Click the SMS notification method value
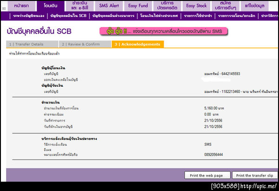Image resolution: width=279 pixels, height=191 pixels. point(208,144)
